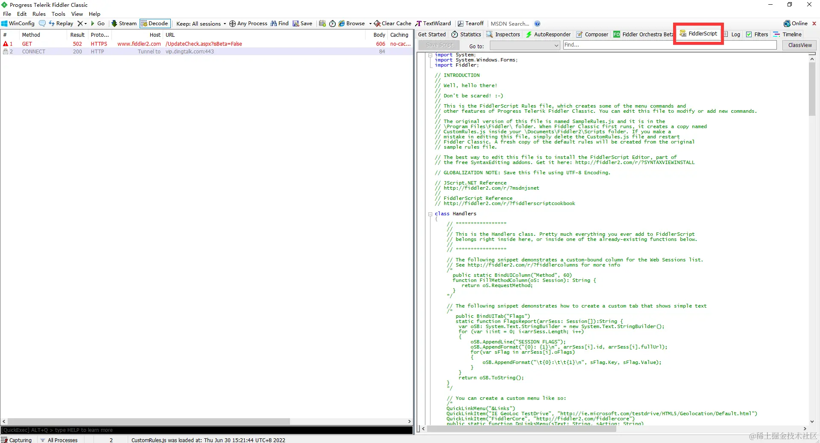Click the Find... script search field
Screen dimensions: 820x443
tap(669, 45)
